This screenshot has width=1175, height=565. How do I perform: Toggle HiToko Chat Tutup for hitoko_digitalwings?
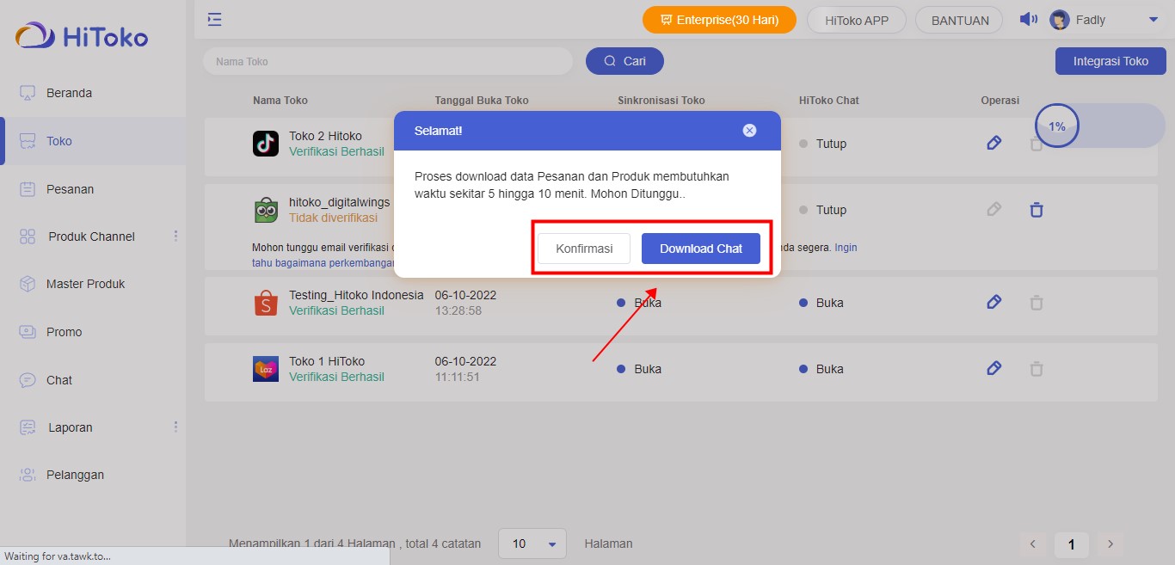(823, 210)
